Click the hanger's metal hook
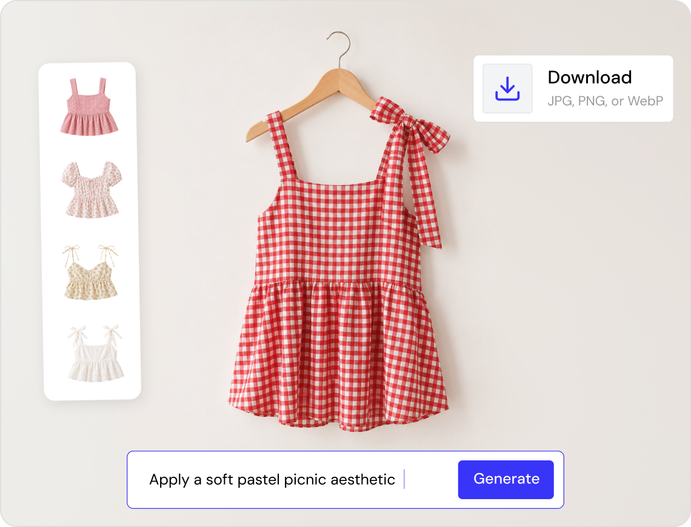This screenshot has width=691, height=527. (x=339, y=48)
